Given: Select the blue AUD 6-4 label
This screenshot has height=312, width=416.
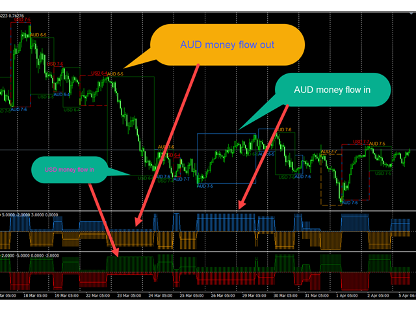Looking at the screenshot, I should coord(62,95).
